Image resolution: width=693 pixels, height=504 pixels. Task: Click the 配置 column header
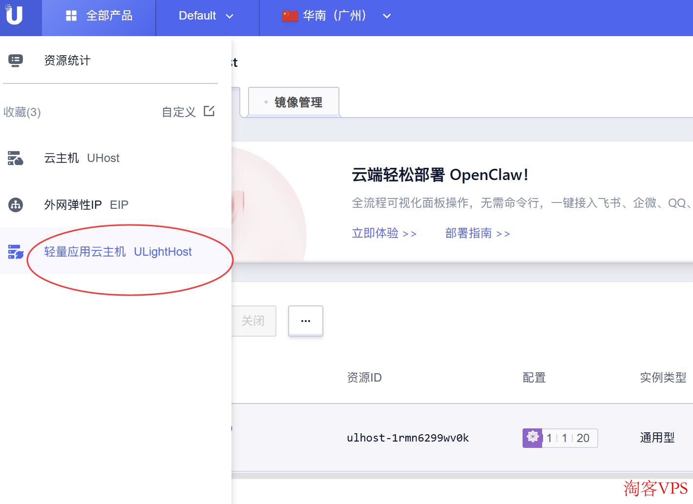[x=534, y=378]
